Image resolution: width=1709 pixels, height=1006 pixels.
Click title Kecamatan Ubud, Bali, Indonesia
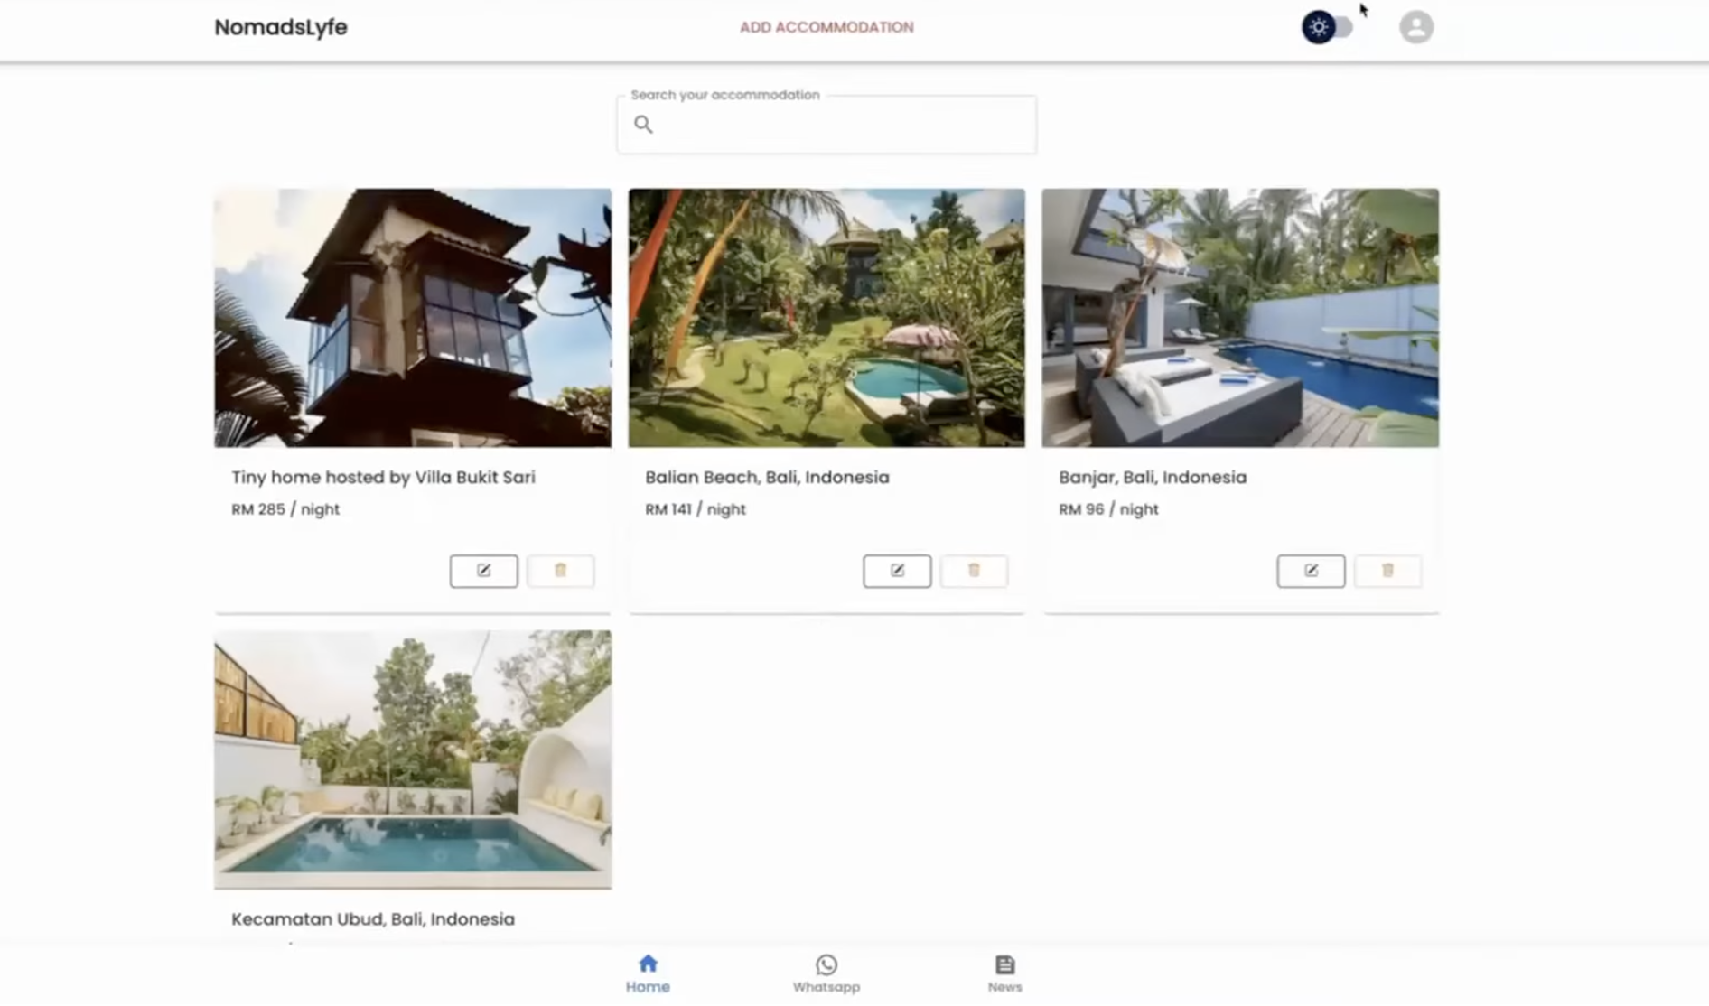tap(373, 918)
